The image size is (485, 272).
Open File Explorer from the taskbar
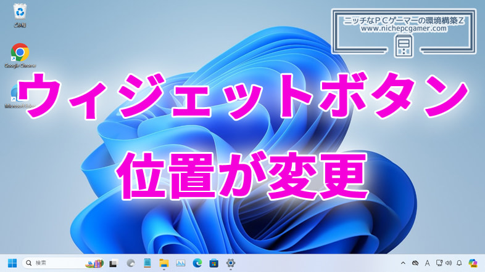pyautogui.click(x=164, y=263)
